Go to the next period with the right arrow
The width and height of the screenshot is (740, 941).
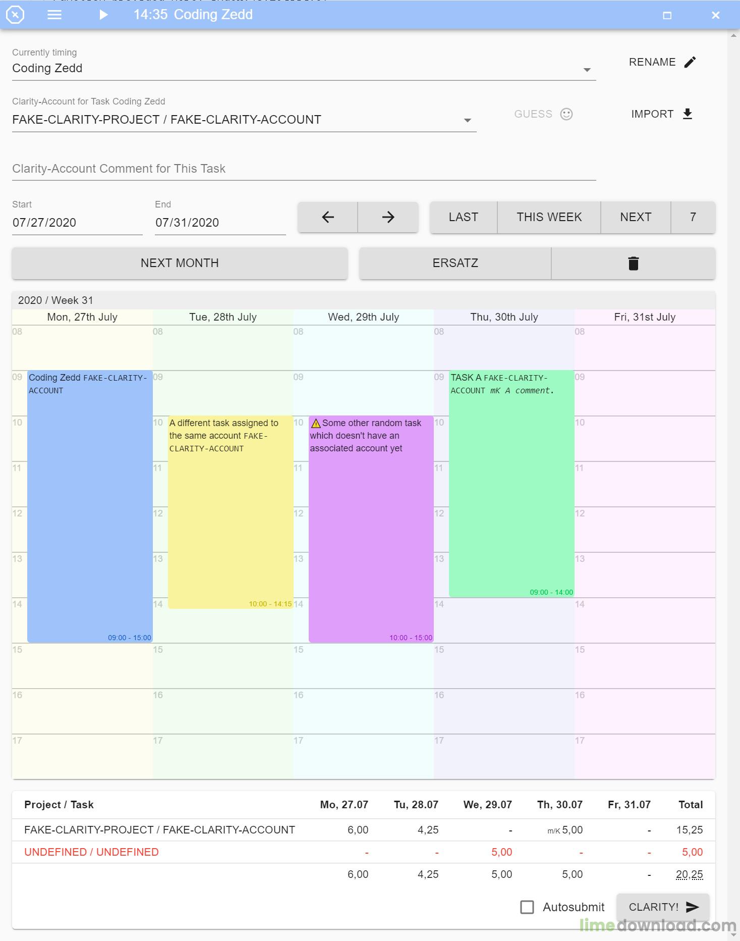click(x=388, y=217)
